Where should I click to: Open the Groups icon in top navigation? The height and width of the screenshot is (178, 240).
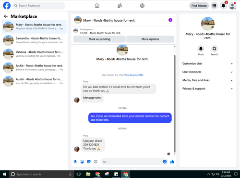pos(142,6)
